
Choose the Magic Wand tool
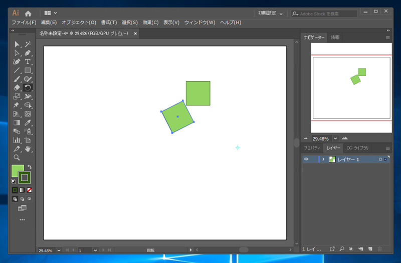(28, 44)
